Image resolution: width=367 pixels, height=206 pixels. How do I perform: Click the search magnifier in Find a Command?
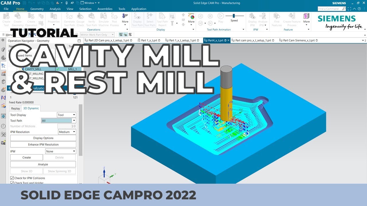344,9
